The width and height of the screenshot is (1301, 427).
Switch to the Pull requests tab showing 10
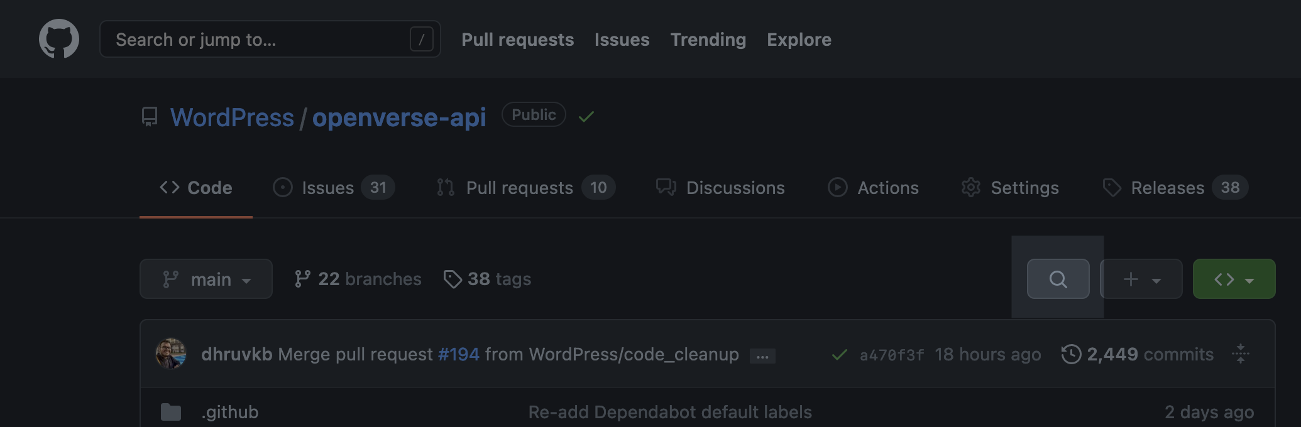[x=519, y=187]
